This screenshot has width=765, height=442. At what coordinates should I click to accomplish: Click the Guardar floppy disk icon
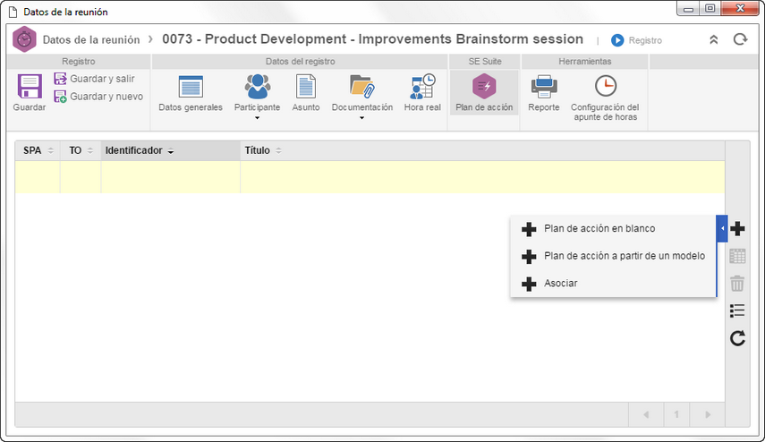(30, 87)
